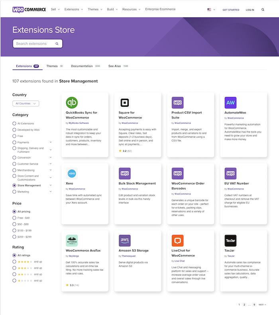Image resolution: width=279 pixels, height=315 pixels.
Task: Click the Product CSV Import Suite Woo icon
Action: pyautogui.click(x=177, y=103)
